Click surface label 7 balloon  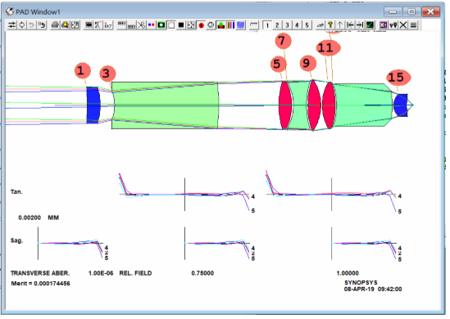click(x=283, y=41)
